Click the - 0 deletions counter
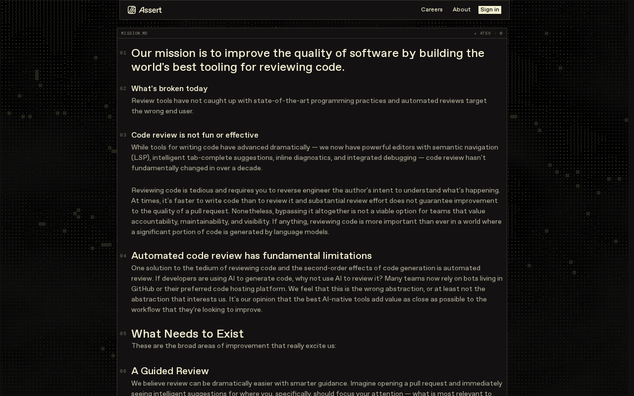Screen dimensions: 634x396 [x=499, y=34]
